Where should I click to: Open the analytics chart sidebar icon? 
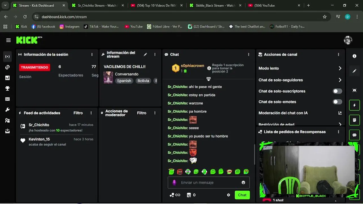(x=8, y=78)
